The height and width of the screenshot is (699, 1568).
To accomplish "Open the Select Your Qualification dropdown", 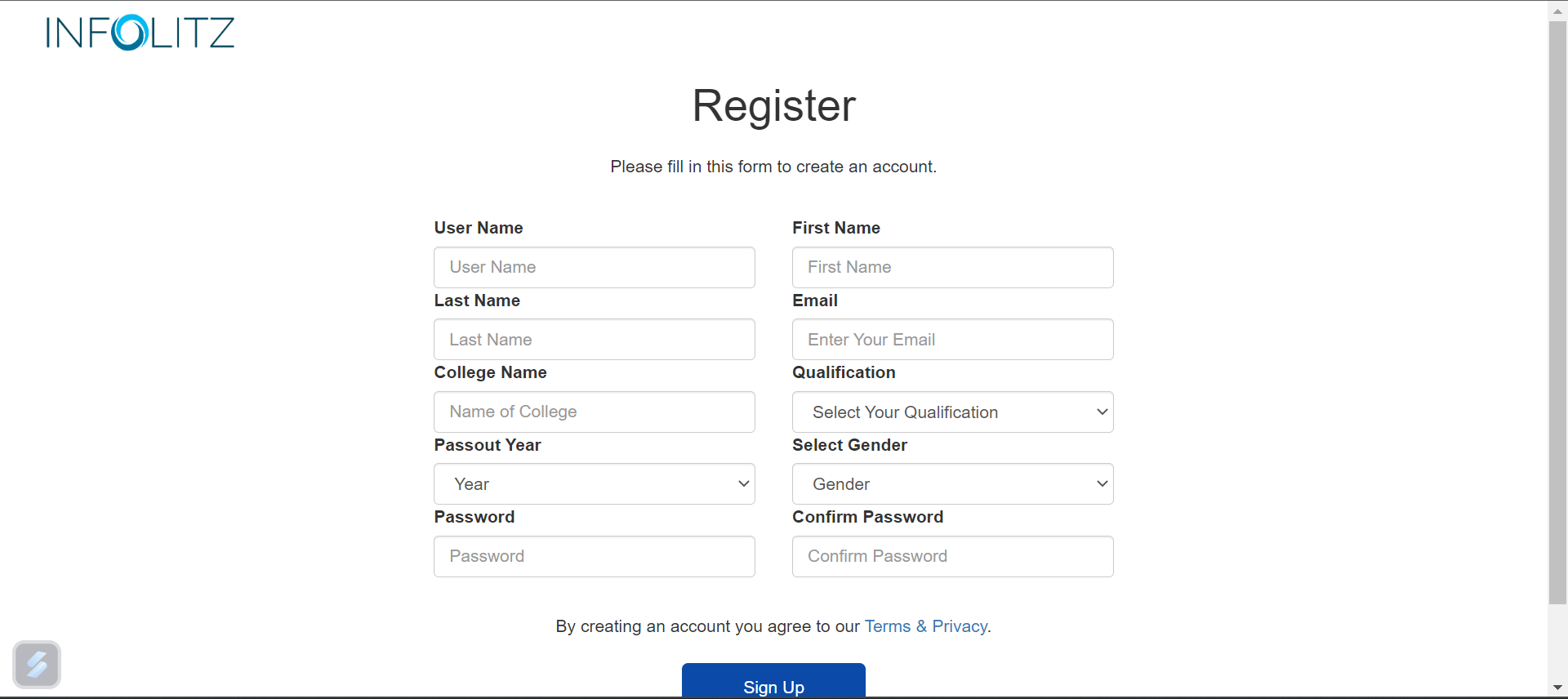I will (x=952, y=412).
